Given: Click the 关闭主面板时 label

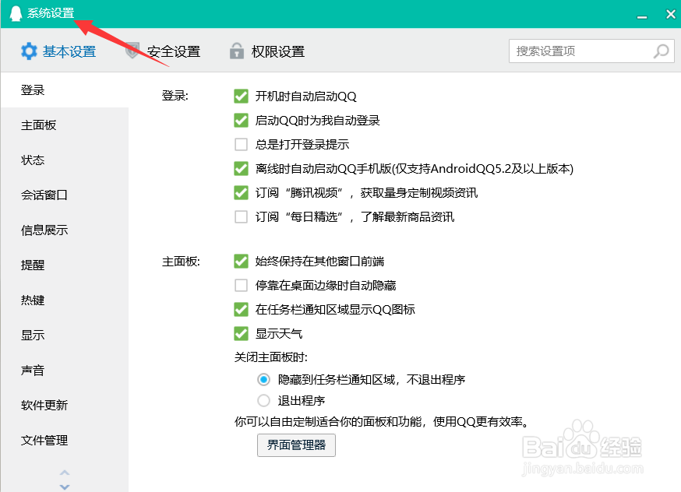Looking at the screenshot, I should click(x=271, y=357).
